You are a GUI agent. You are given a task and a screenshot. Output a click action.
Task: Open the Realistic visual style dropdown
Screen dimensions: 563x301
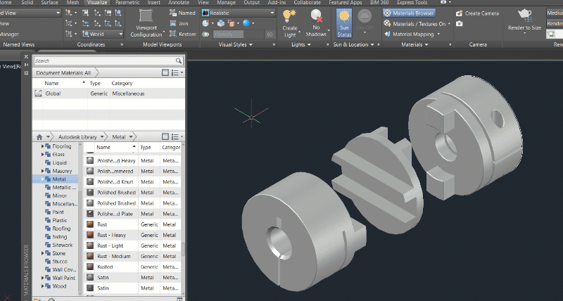tap(237, 13)
